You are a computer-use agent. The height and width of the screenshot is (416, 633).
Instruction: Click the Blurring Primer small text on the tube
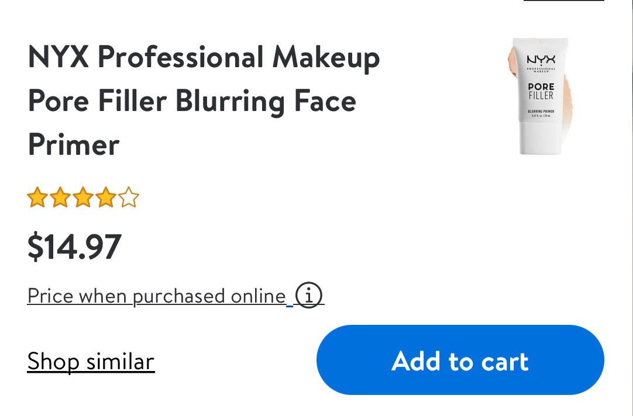pos(541,111)
